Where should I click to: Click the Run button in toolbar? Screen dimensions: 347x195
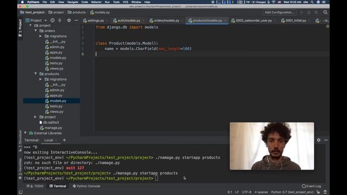301,12
